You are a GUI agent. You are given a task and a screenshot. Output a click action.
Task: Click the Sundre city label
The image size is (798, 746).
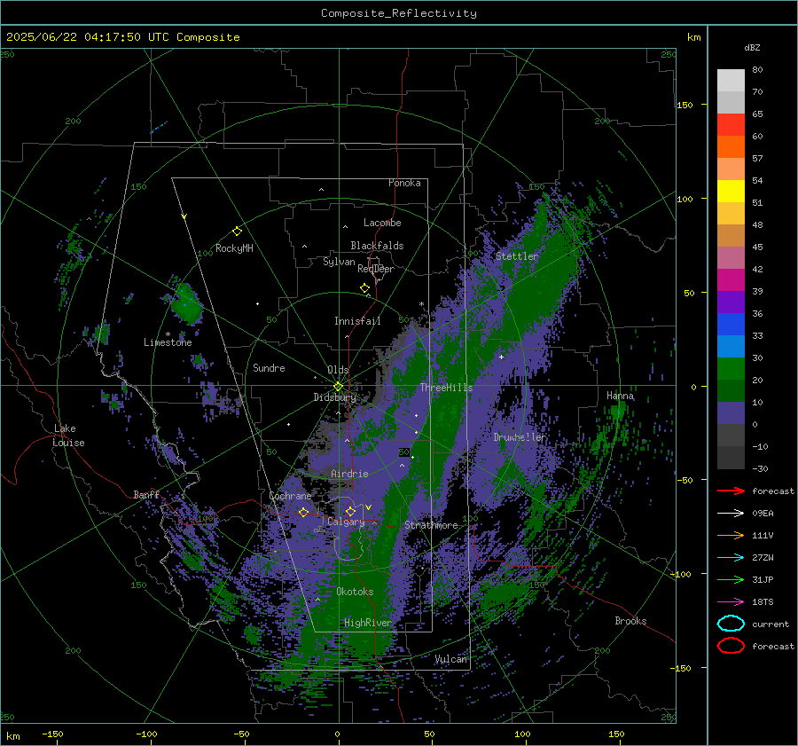point(269,367)
